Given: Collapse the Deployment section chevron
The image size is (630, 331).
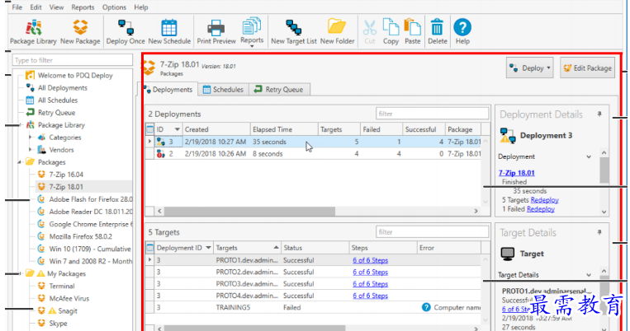Looking at the screenshot, I should 589,156.
